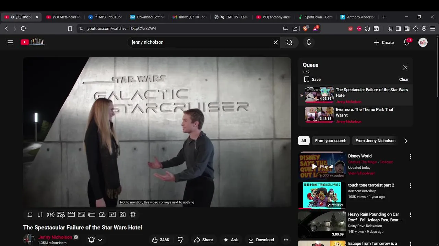The image size is (439, 246).
Task: Click the playback speed gauge icon
Action: 102,215
